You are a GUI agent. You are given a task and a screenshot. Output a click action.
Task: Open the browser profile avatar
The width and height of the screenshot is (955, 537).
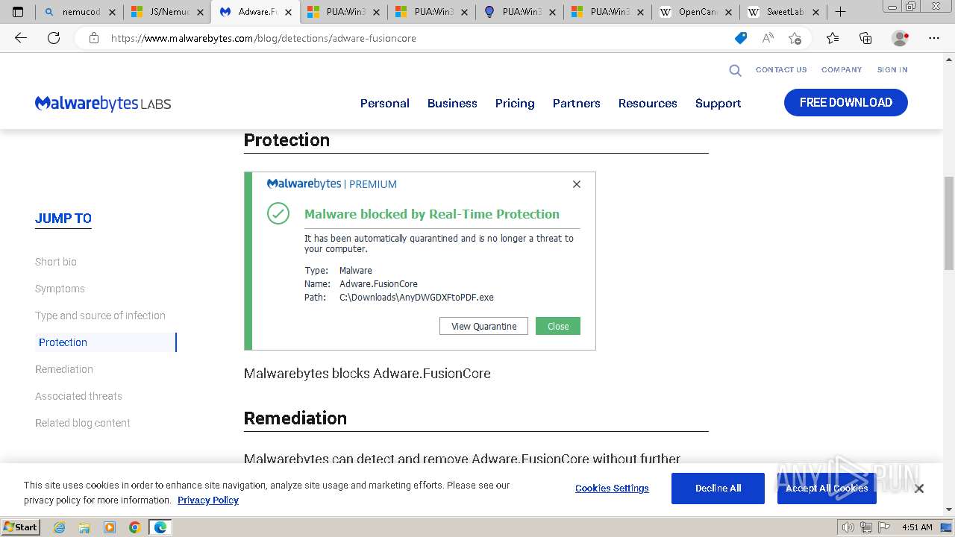[x=901, y=38]
